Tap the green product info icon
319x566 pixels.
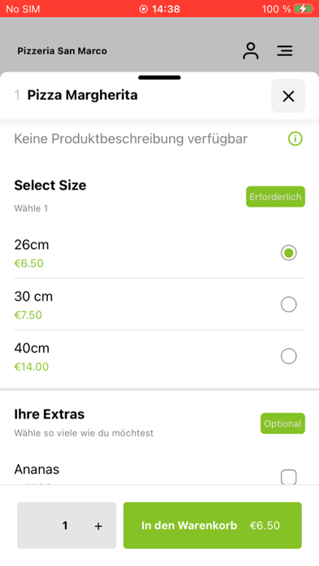[295, 138]
